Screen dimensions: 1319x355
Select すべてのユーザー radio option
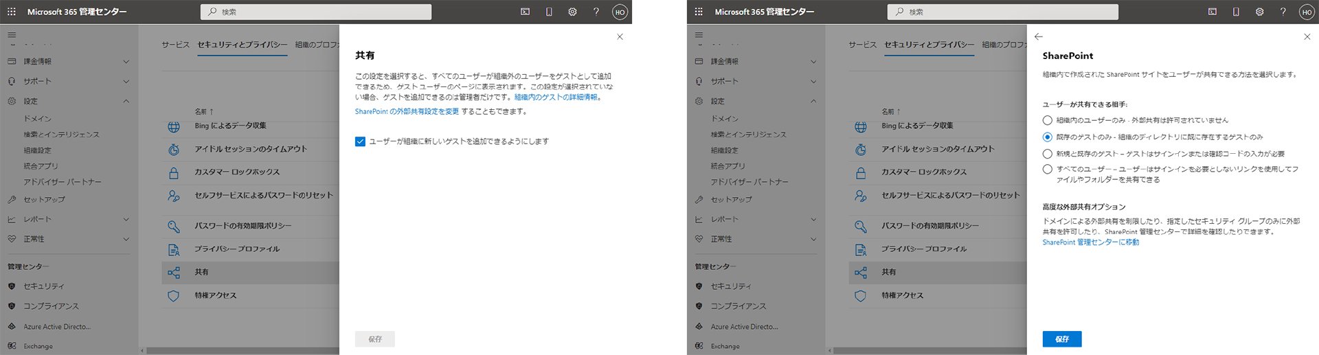pos(1047,169)
